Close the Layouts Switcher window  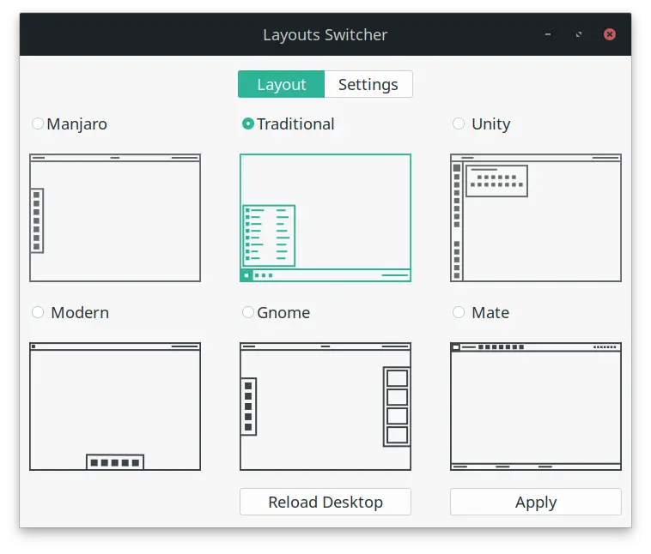(610, 35)
